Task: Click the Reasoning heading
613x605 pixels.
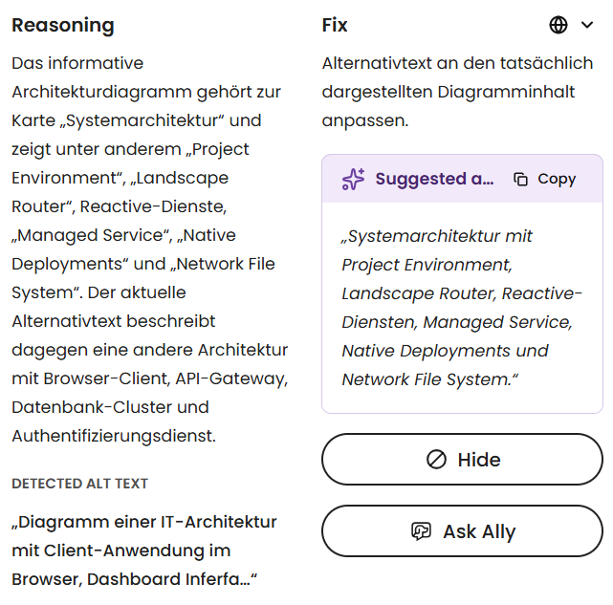Action: click(x=63, y=26)
